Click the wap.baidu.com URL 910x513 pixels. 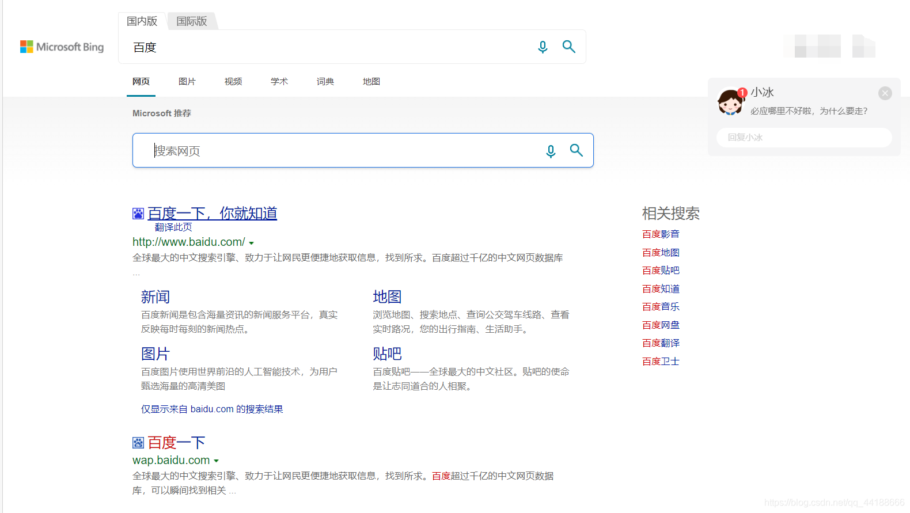pos(171,461)
